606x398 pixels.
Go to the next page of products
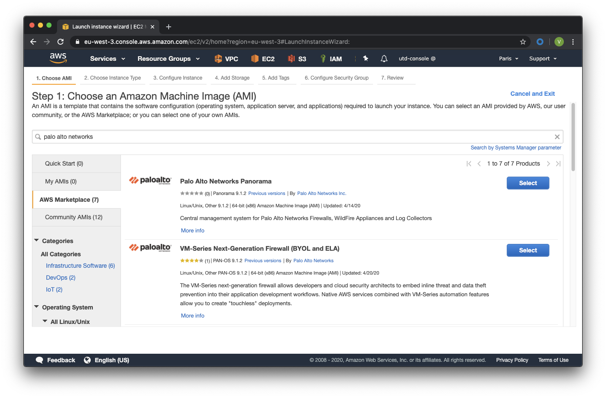pos(549,164)
